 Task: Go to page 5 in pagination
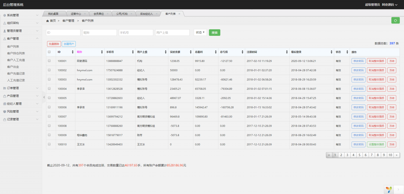(359, 155)
